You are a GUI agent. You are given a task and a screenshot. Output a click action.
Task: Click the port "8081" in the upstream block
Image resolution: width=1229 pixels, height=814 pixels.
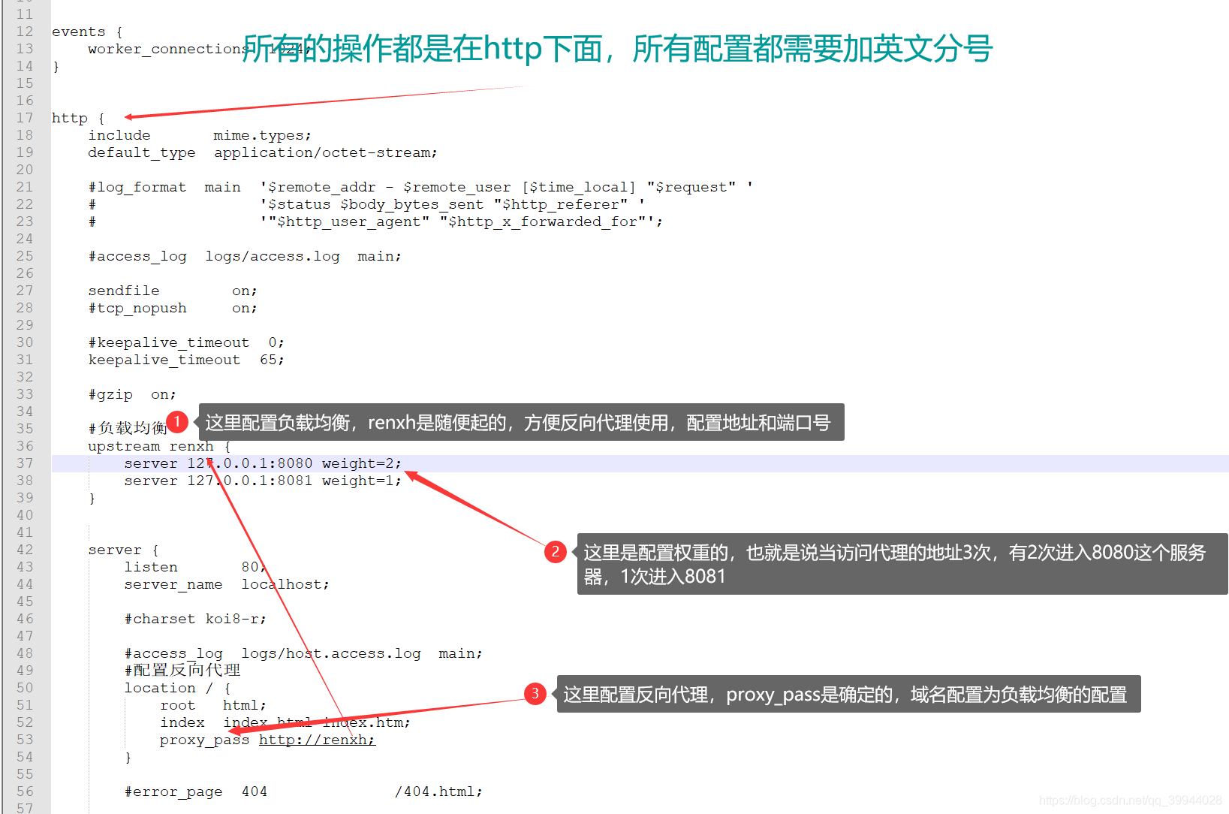[295, 481]
